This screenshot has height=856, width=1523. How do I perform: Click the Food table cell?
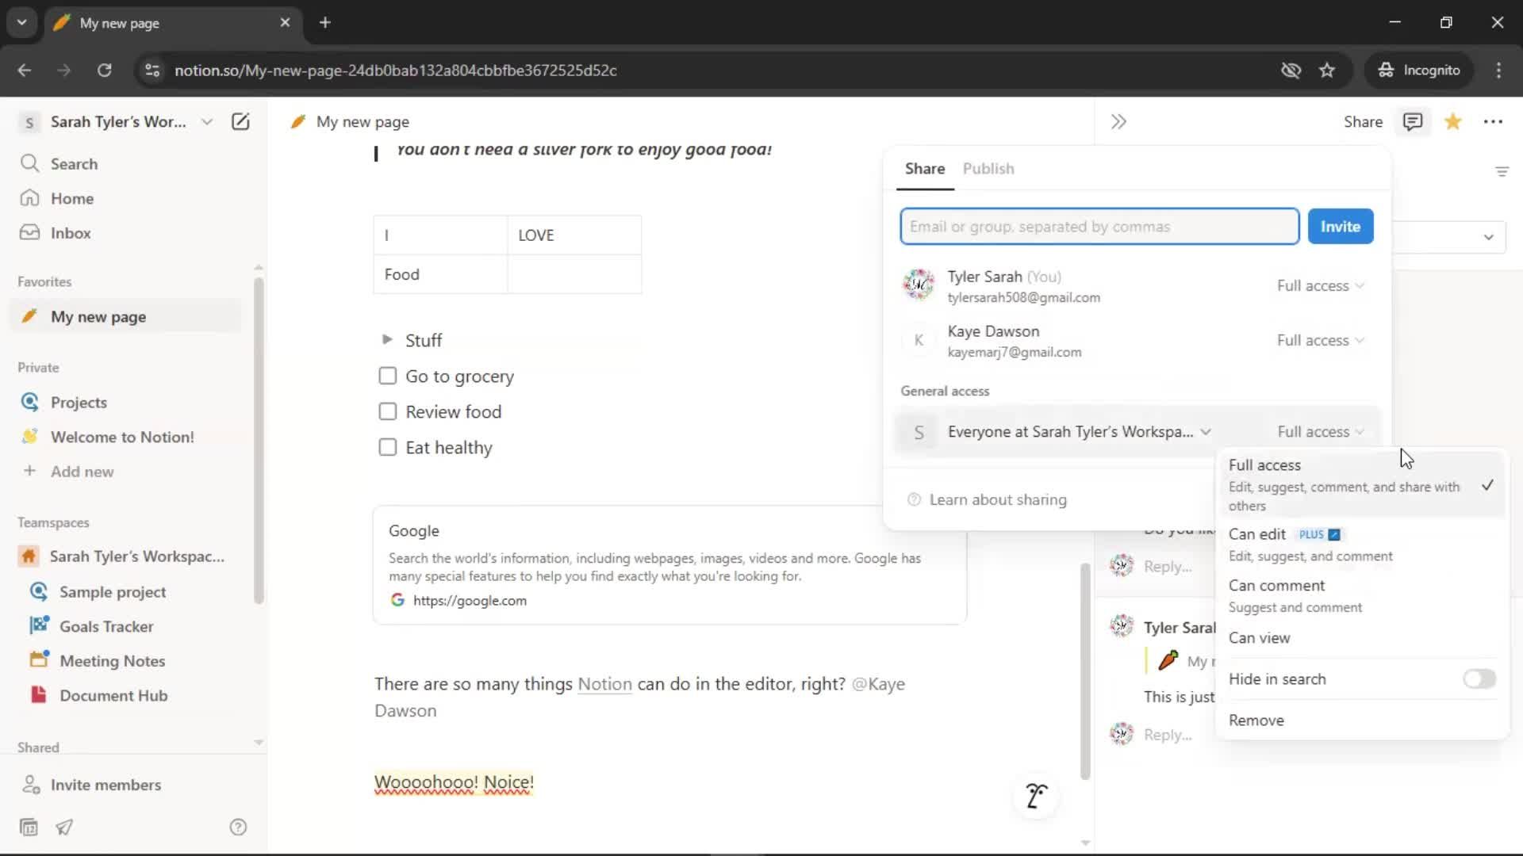tap(440, 274)
